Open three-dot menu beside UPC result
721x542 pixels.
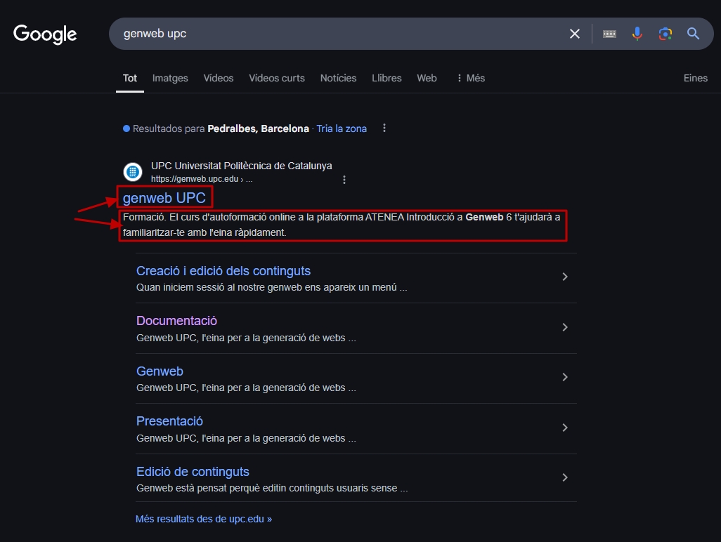coord(344,180)
